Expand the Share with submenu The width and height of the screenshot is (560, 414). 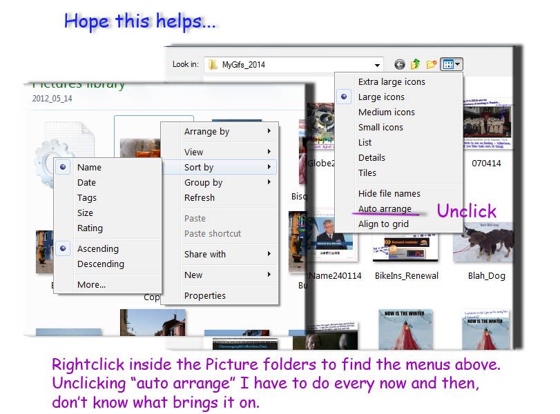coord(220,254)
